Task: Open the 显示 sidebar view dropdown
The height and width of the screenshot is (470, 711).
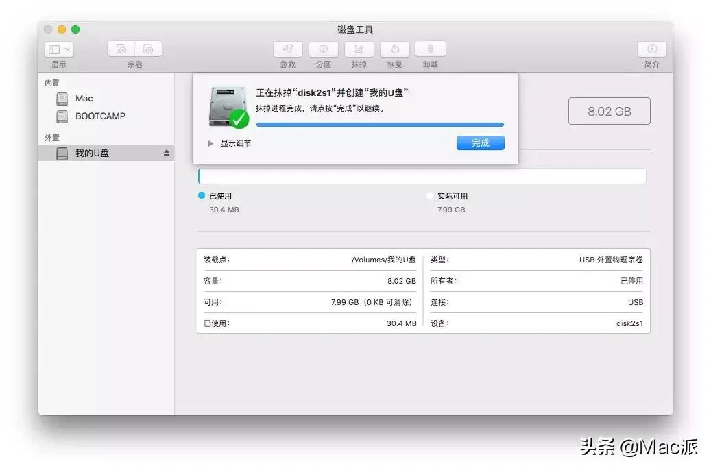Action: click(59, 49)
